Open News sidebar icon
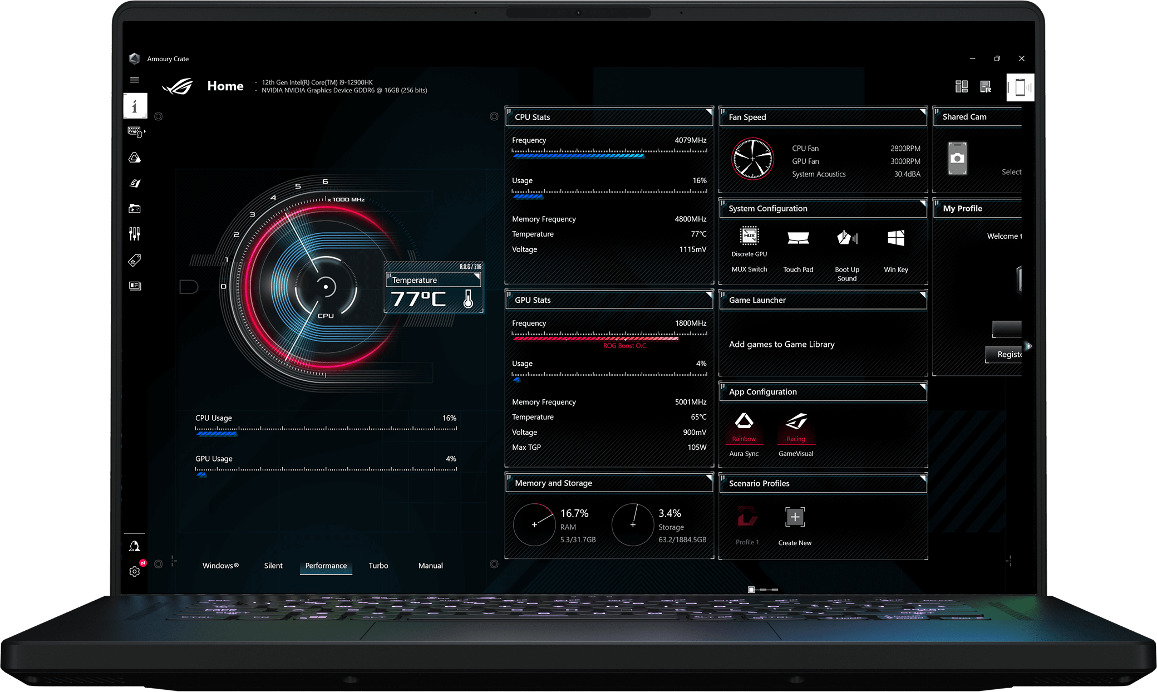The width and height of the screenshot is (1157, 692). [x=135, y=286]
